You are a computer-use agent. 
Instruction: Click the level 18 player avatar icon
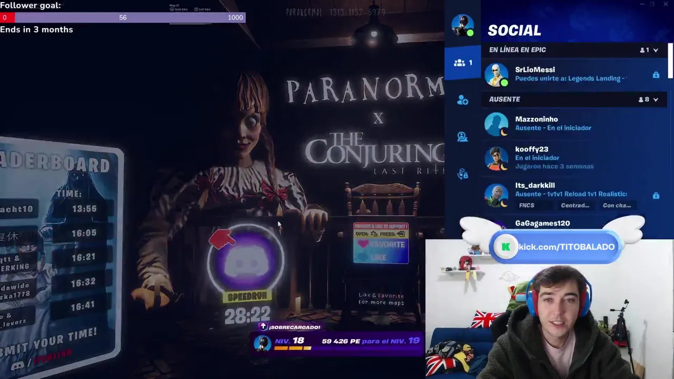click(x=262, y=343)
